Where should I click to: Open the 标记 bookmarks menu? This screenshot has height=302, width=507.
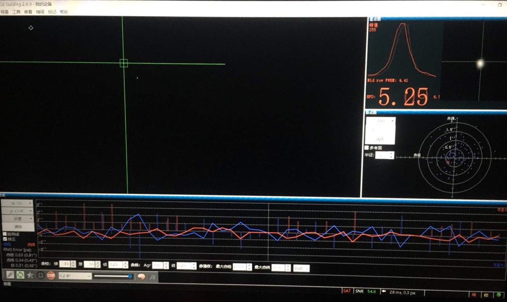(x=52, y=12)
